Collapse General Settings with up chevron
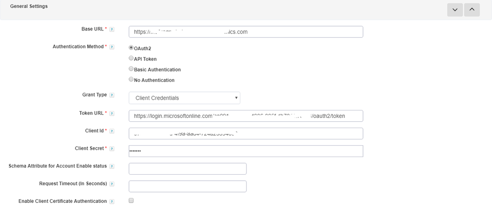492x215 pixels. [x=472, y=10]
